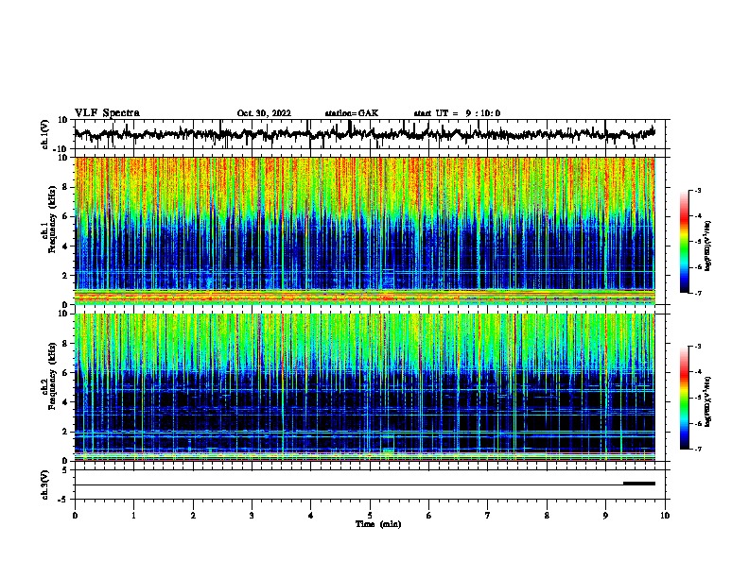The height and width of the screenshot is (578, 749).
Task: Click the "VLF Spectra" title text
Action: point(107,113)
